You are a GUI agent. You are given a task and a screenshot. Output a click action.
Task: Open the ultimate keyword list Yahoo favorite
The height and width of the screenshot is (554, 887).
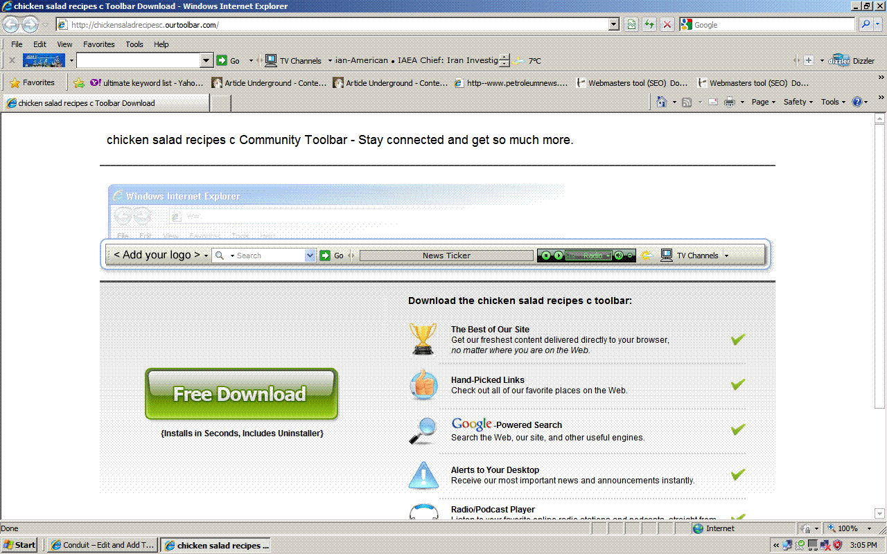pyautogui.click(x=147, y=83)
